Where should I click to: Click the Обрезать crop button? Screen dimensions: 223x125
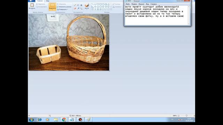[61, 4]
